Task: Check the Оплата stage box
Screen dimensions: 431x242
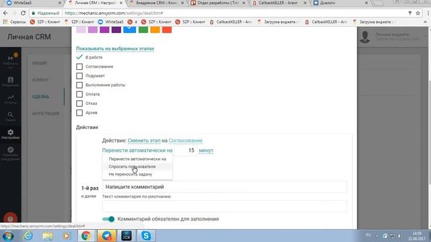Action: (x=79, y=94)
